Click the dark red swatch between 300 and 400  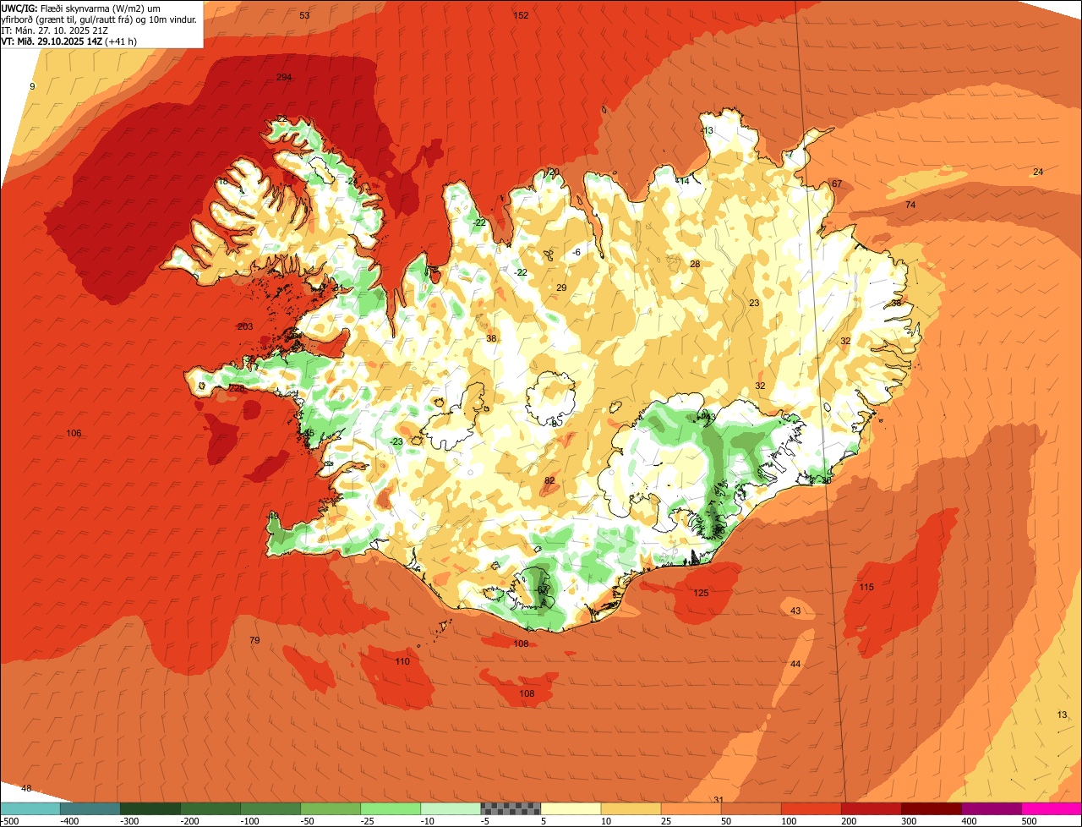point(931,808)
